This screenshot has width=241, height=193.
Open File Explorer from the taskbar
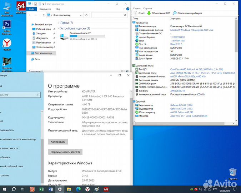69,189
